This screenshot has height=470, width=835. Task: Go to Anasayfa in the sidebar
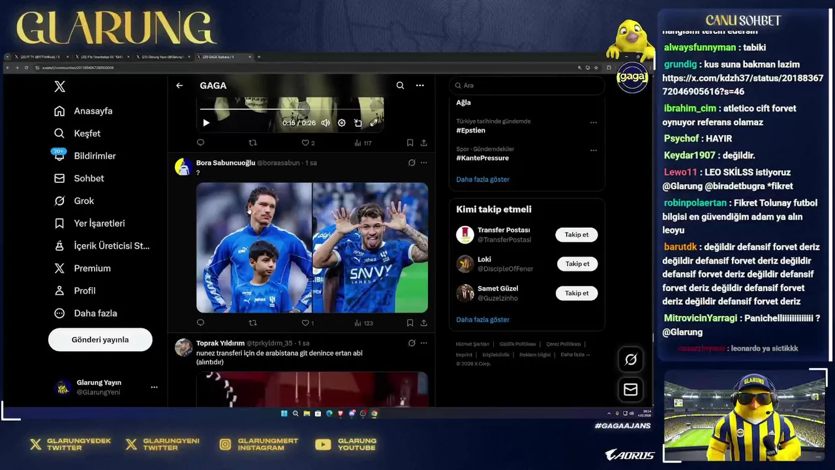click(83, 111)
